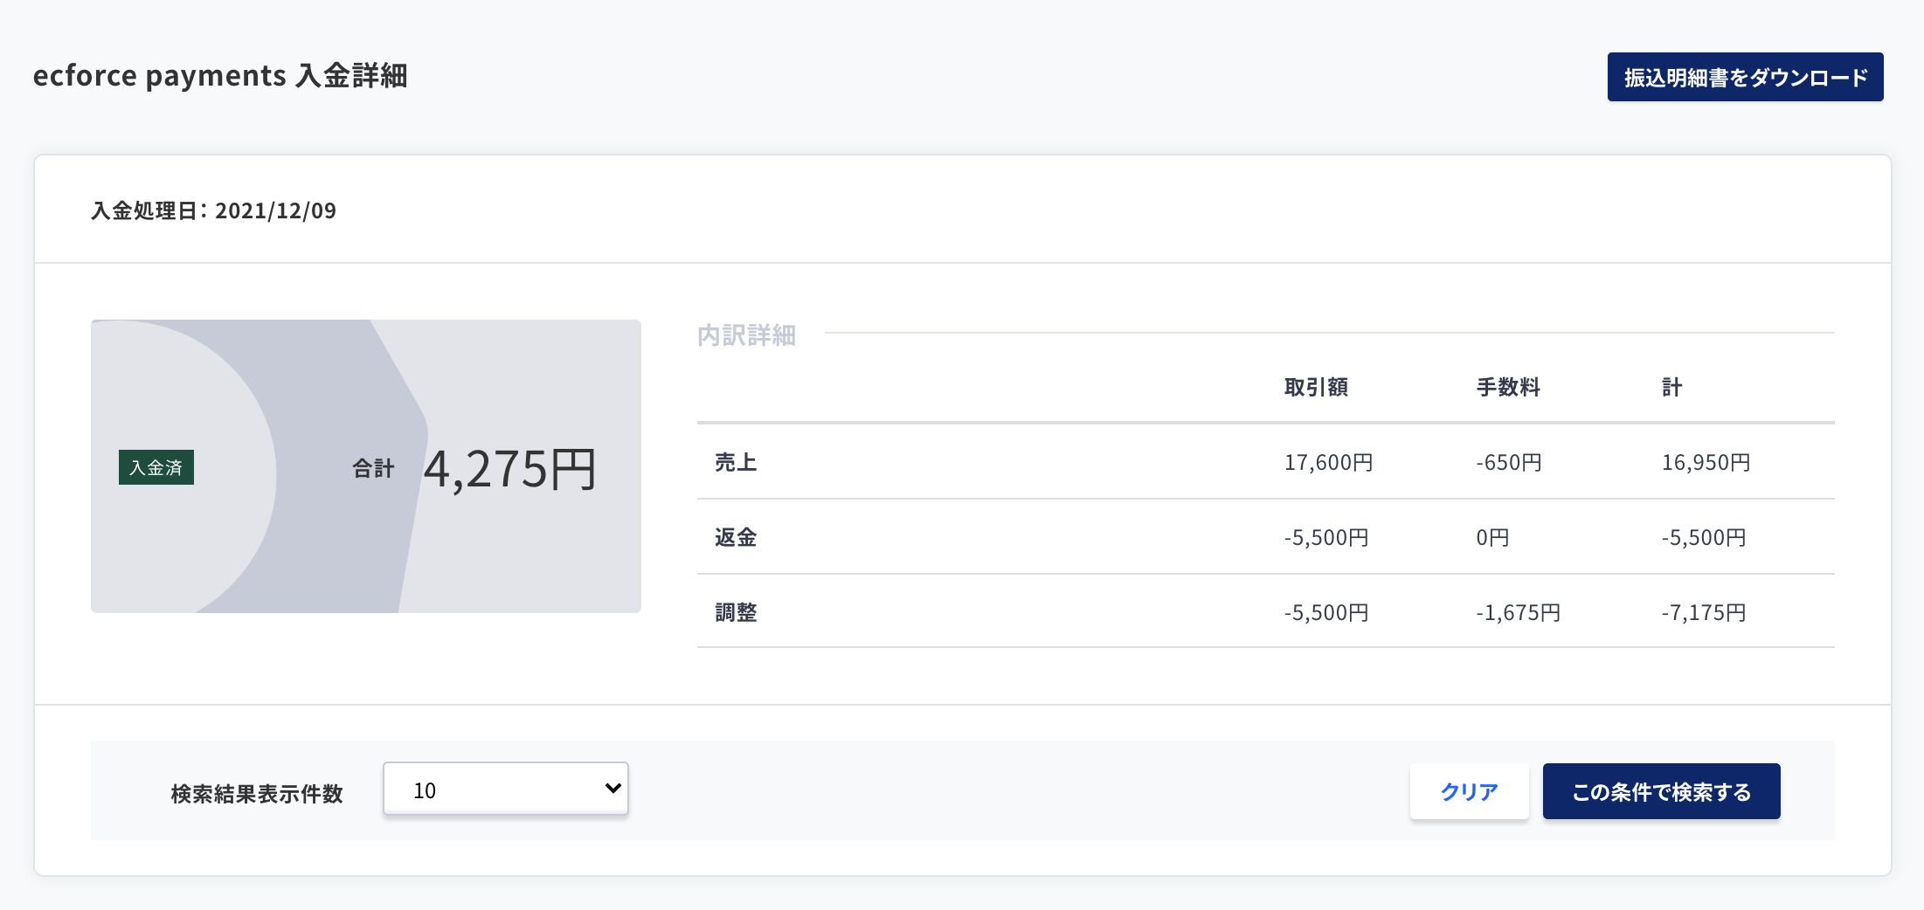Select the 返金 row label
The height and width of the screenshot is (910, 1924).
point(736,537)
